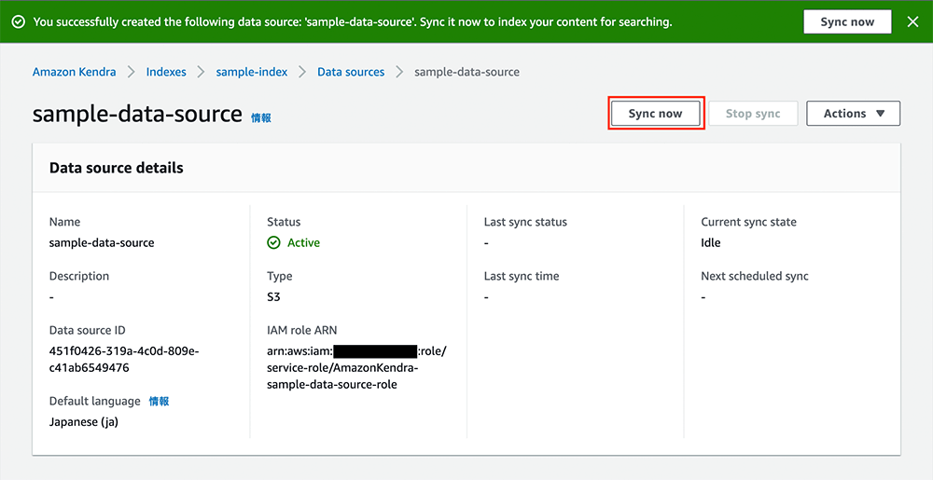Select the Data source ID value
The width and height of the screenshot is (933, 480).
124,360
